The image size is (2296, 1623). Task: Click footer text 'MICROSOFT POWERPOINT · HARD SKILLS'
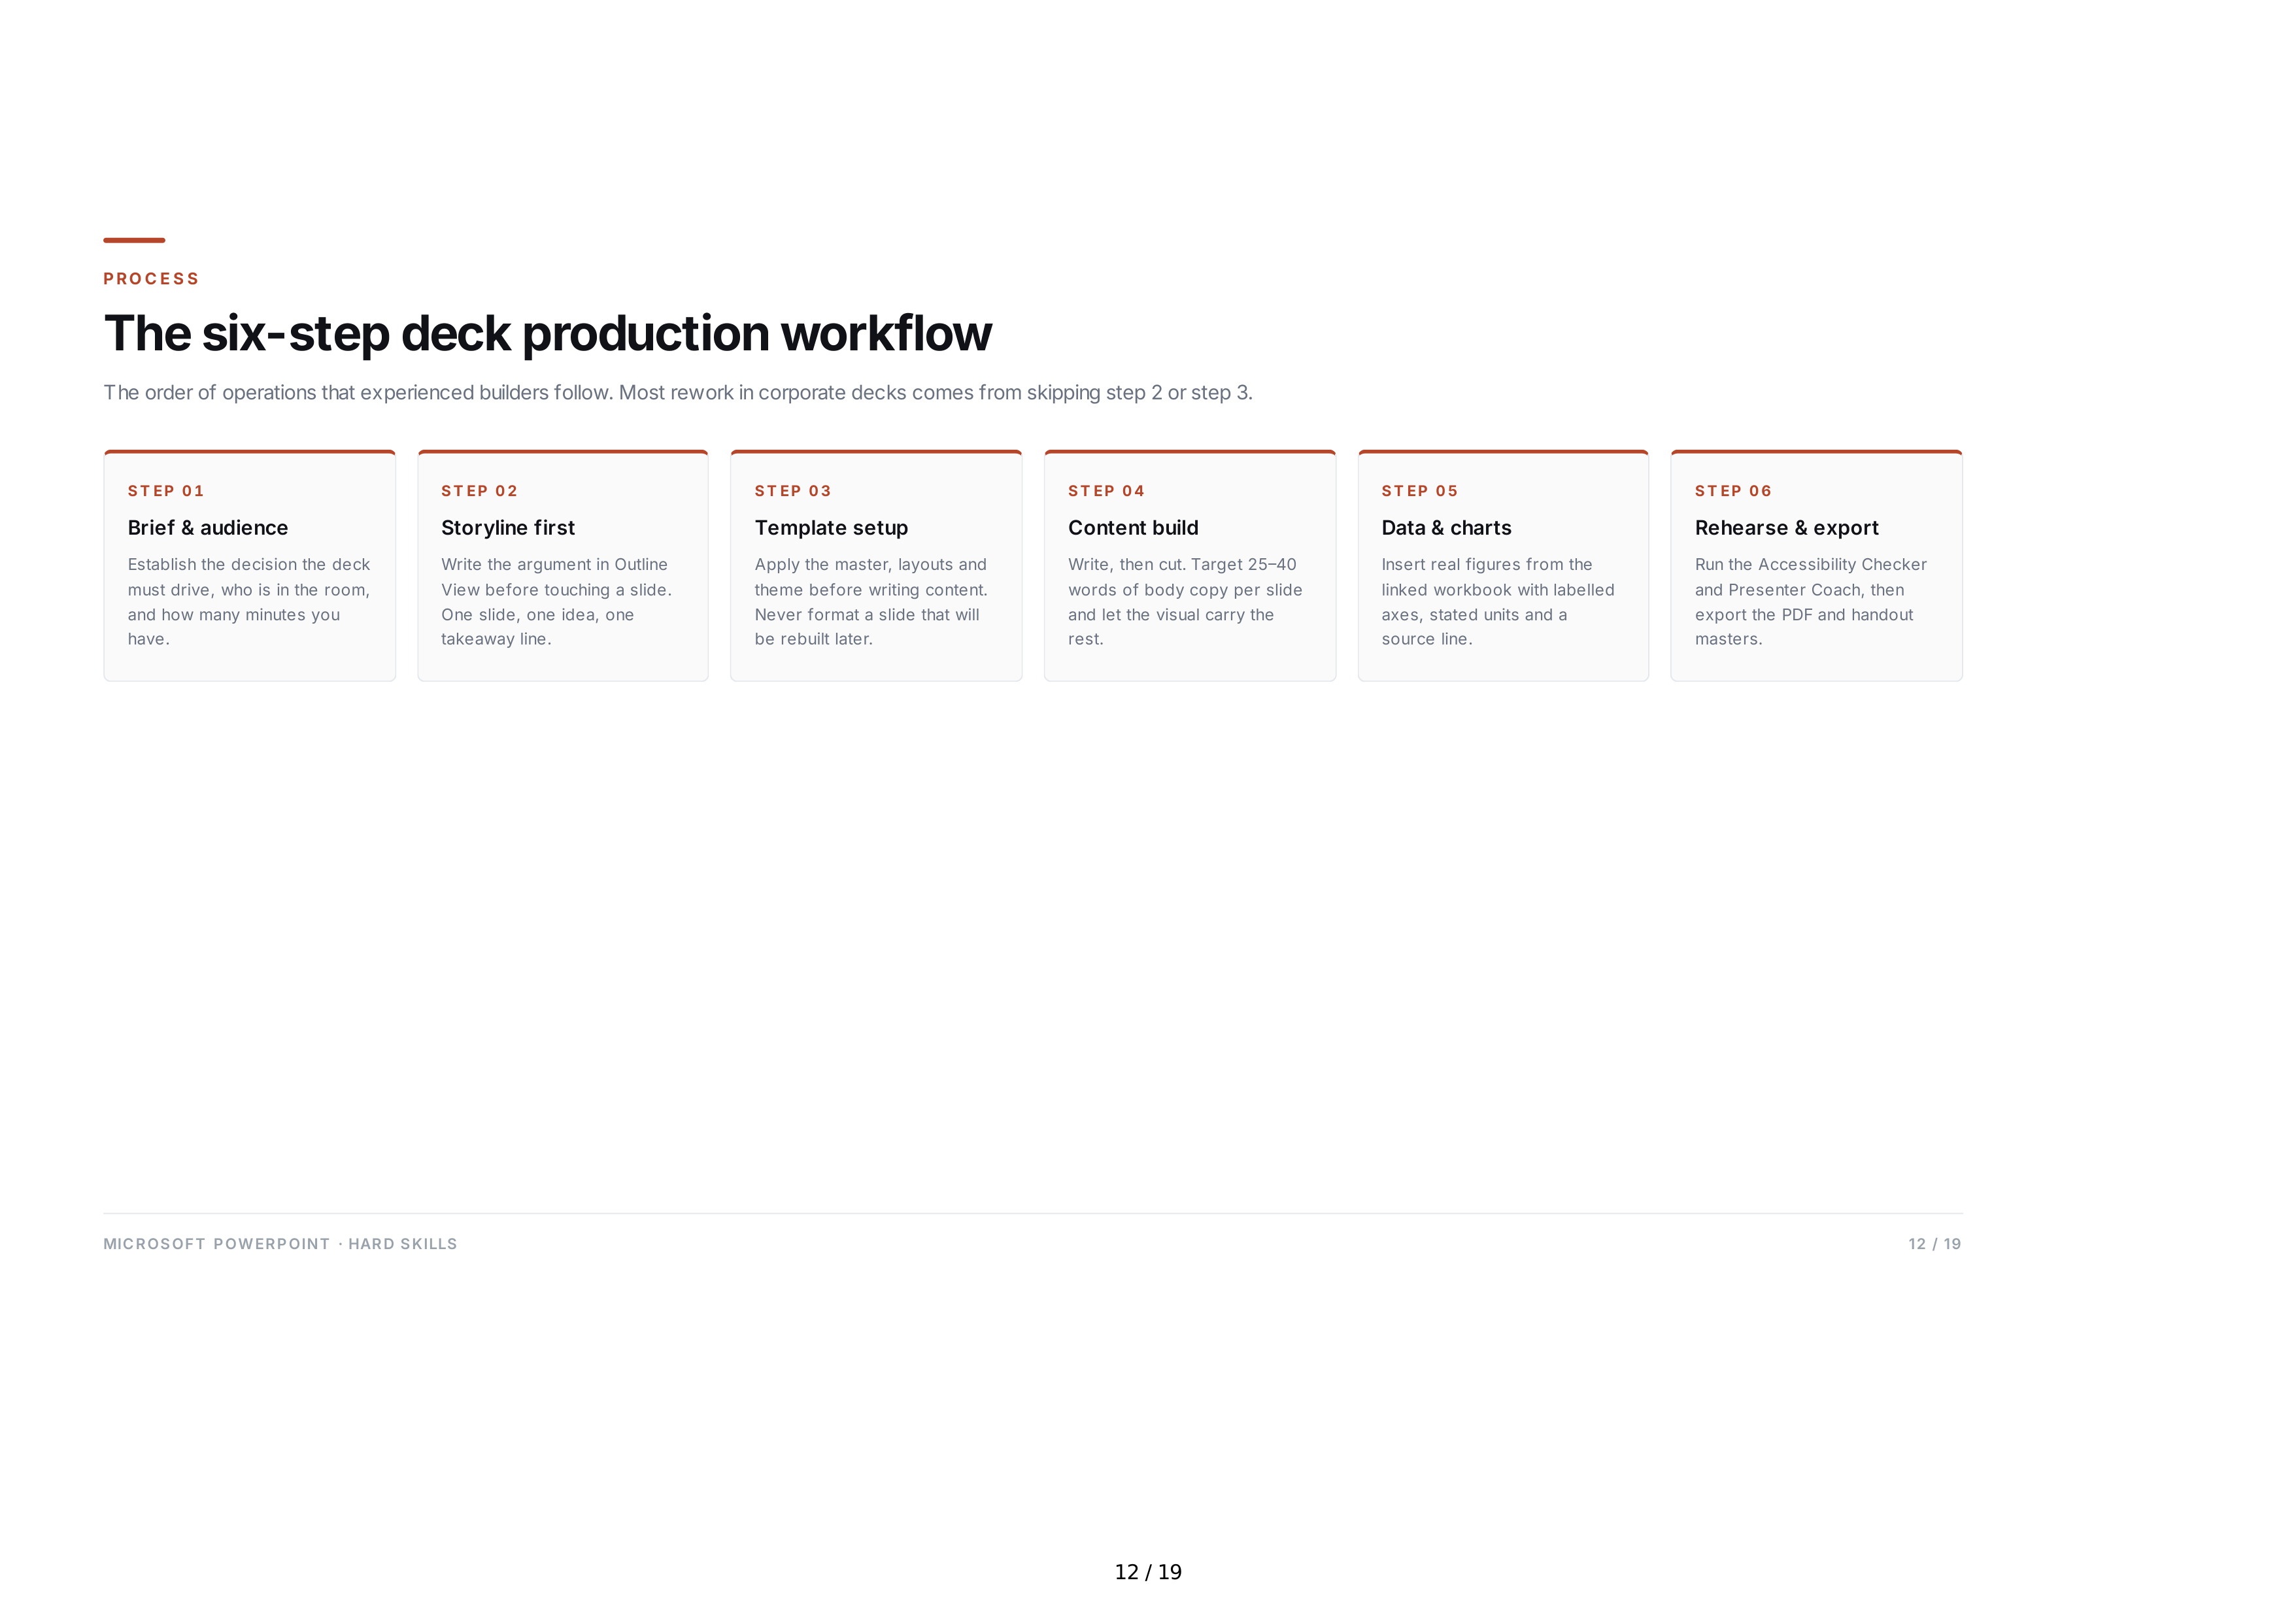[x=280, y=1244]
